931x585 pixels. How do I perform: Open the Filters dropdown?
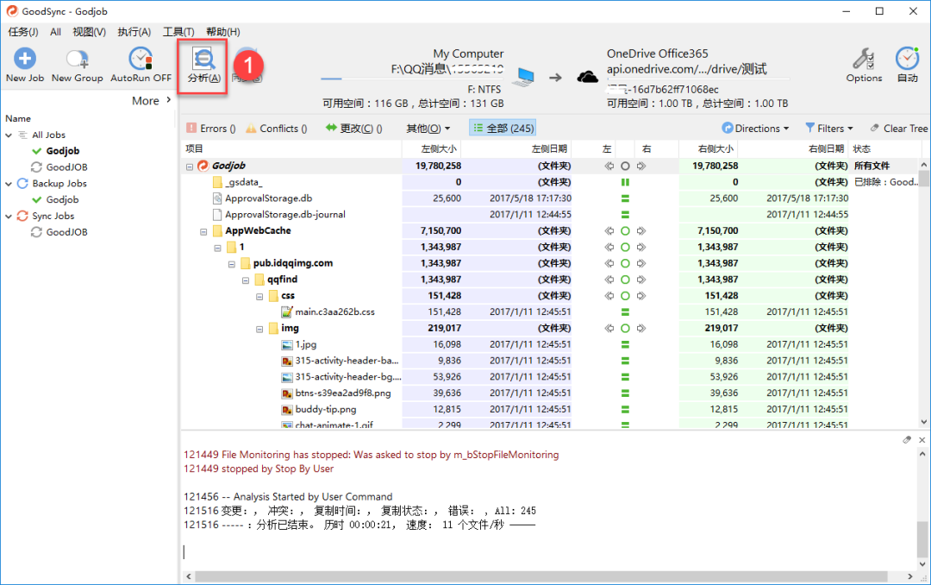coord(829,129)
